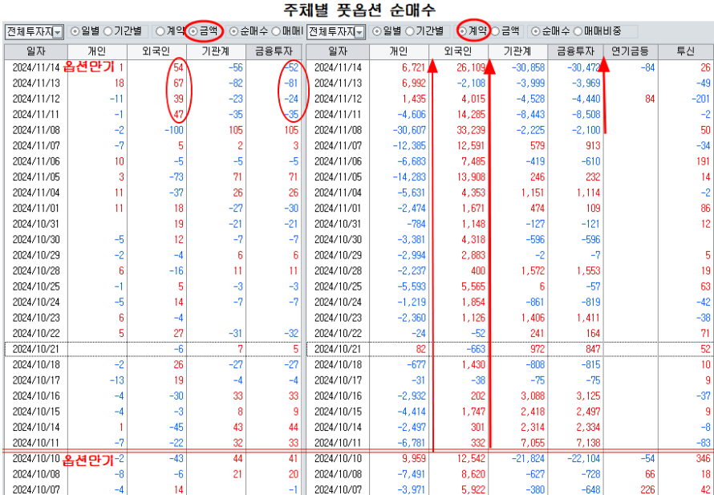The height and width of the screenshot is (495, 714).
Task: Select 2024/10/21 date row in left table
Action: 152,349
